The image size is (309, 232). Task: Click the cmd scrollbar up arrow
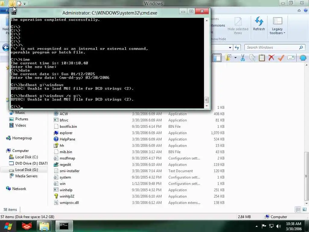[x=206, y=21]
